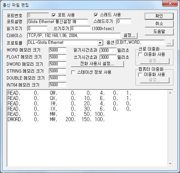The height and width of the screenshot is (173, 180).
Task: Toggle the 스레드 사용 checkbox
Action: [x=96, y=15]
